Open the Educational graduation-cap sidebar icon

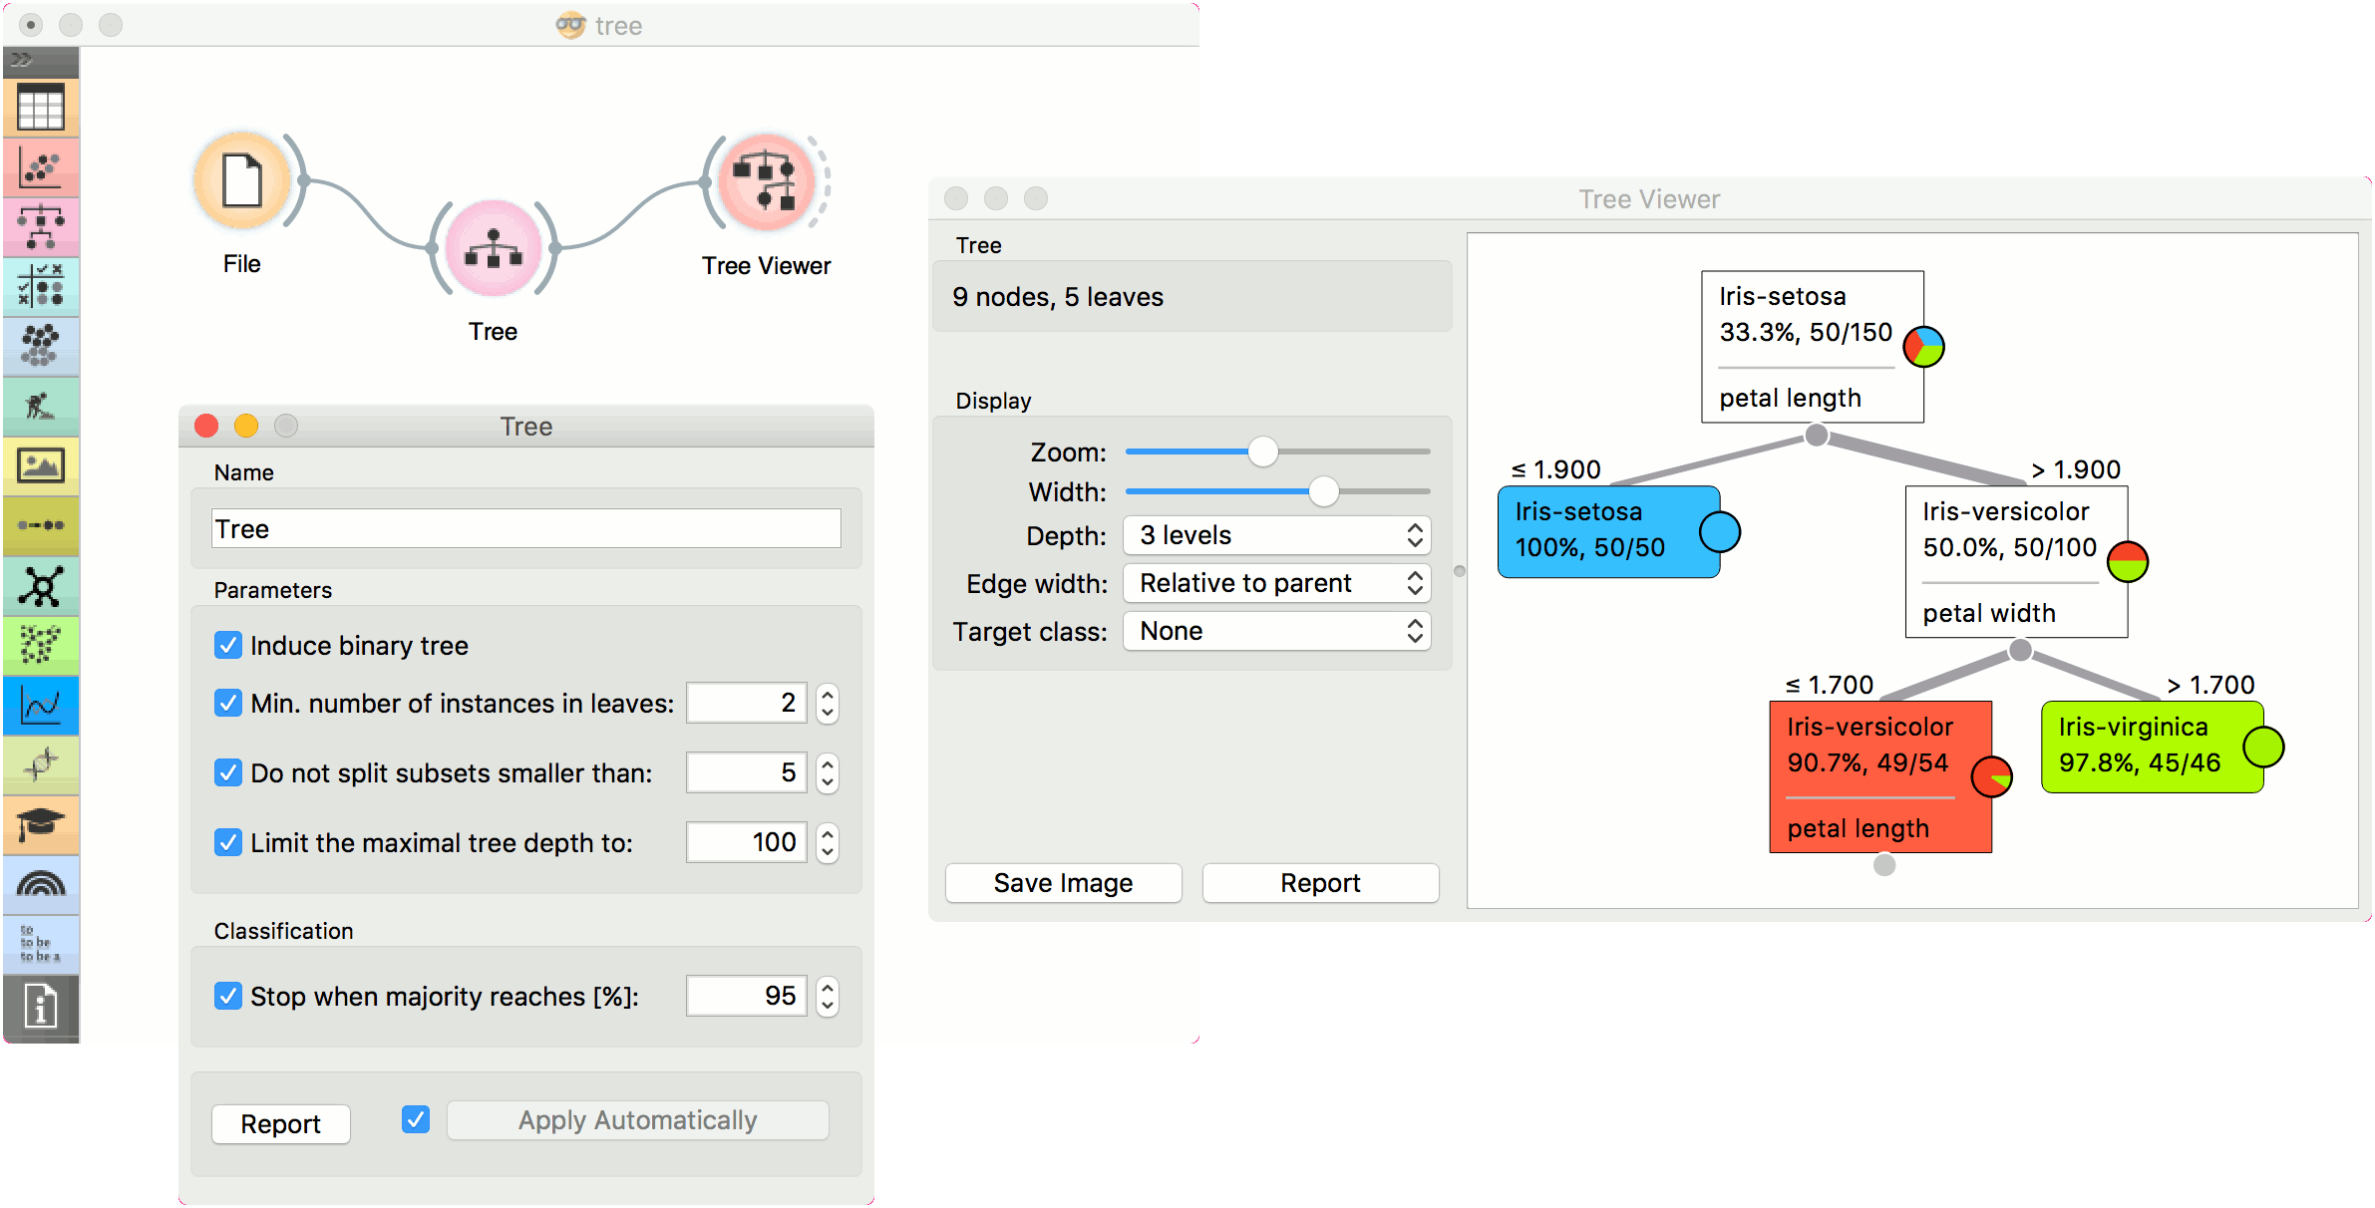coord(40,824)
